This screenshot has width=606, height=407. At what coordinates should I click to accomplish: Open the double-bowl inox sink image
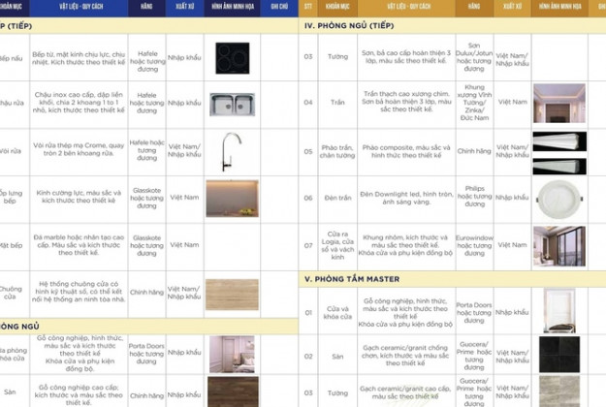click(x=233, y=105)
